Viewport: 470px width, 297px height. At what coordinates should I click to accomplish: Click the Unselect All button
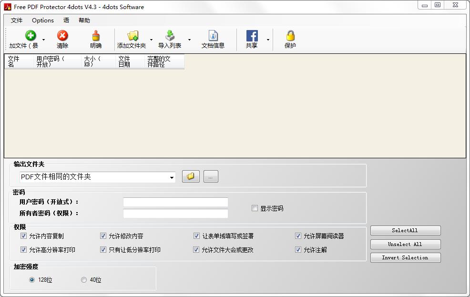pyautogui.click(x=406, y=244)
